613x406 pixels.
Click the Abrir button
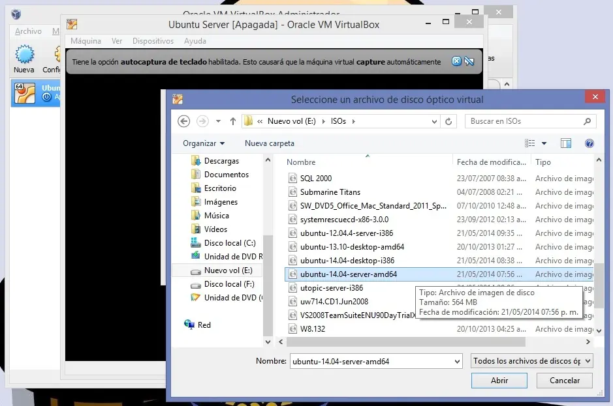(499, 381)
